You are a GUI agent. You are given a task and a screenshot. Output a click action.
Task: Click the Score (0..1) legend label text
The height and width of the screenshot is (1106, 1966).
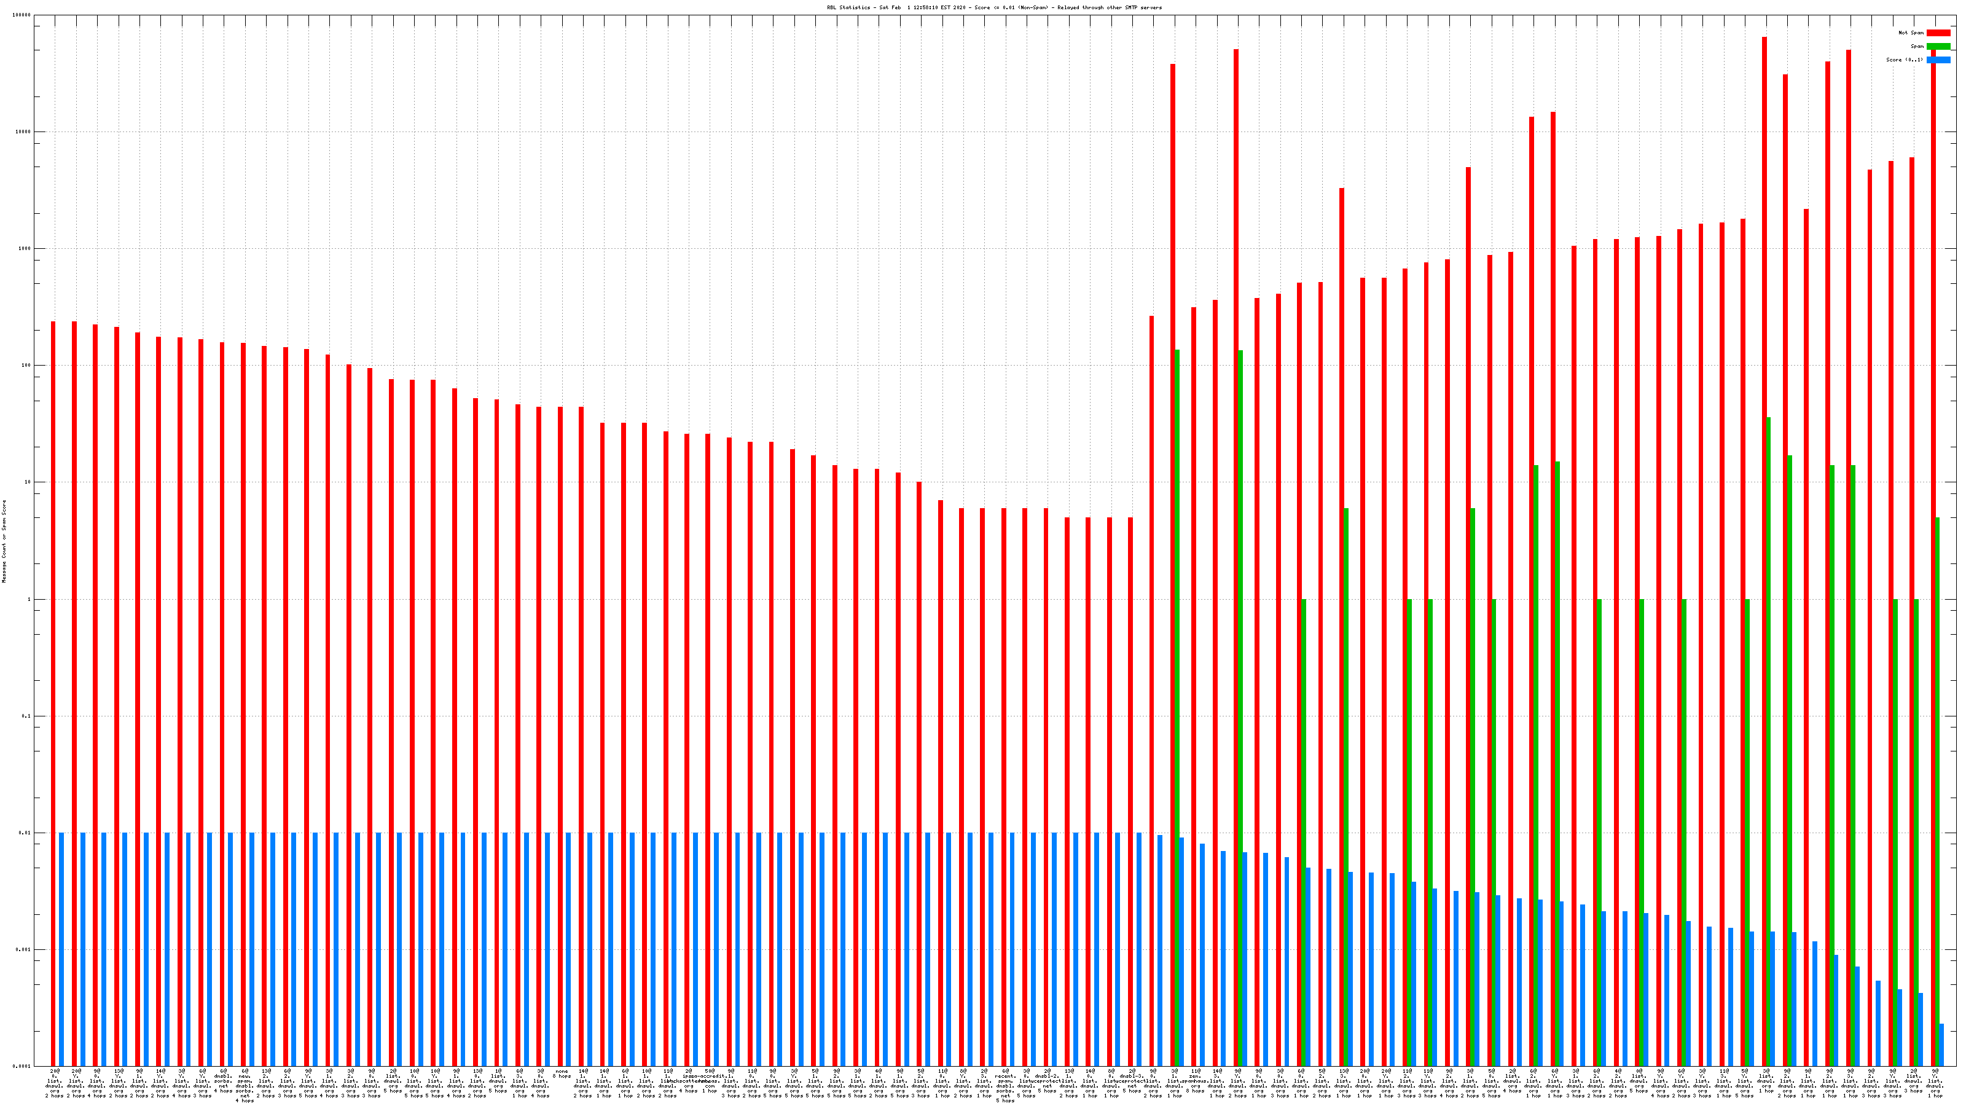point(1904,60)
